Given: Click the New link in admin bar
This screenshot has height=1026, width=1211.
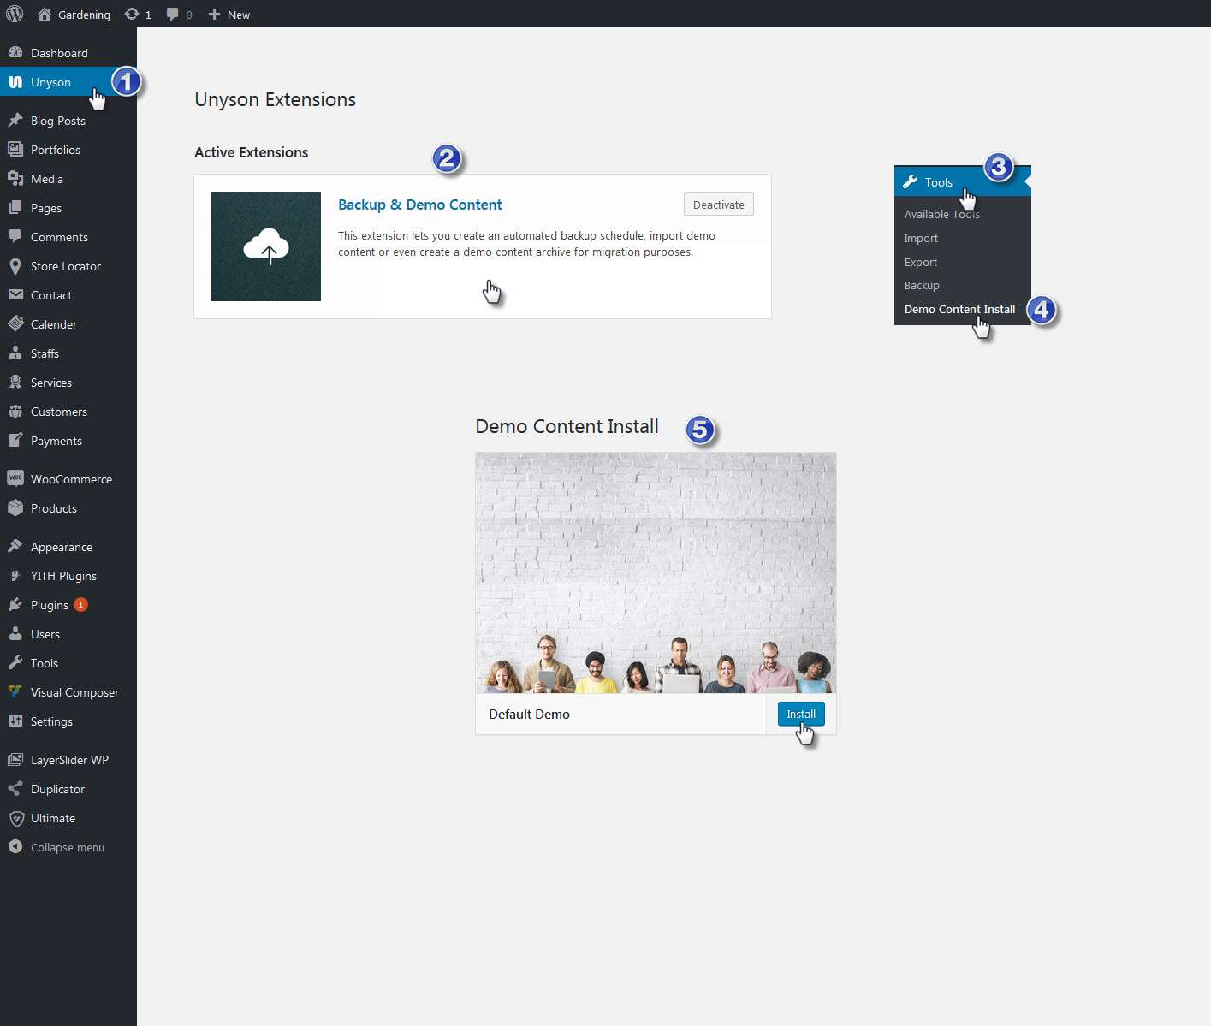Looking at the screenshot, I should click(x=239, y=15).
